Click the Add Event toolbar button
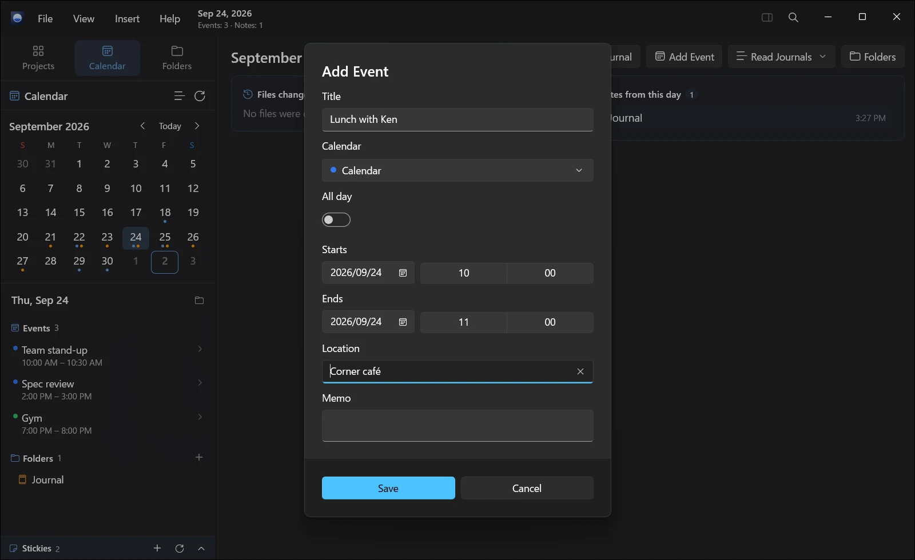915x560 pixels. point(684,57)
